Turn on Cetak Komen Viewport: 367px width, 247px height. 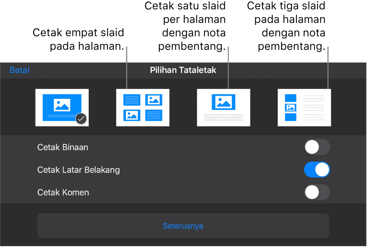(x=317, y=192)
